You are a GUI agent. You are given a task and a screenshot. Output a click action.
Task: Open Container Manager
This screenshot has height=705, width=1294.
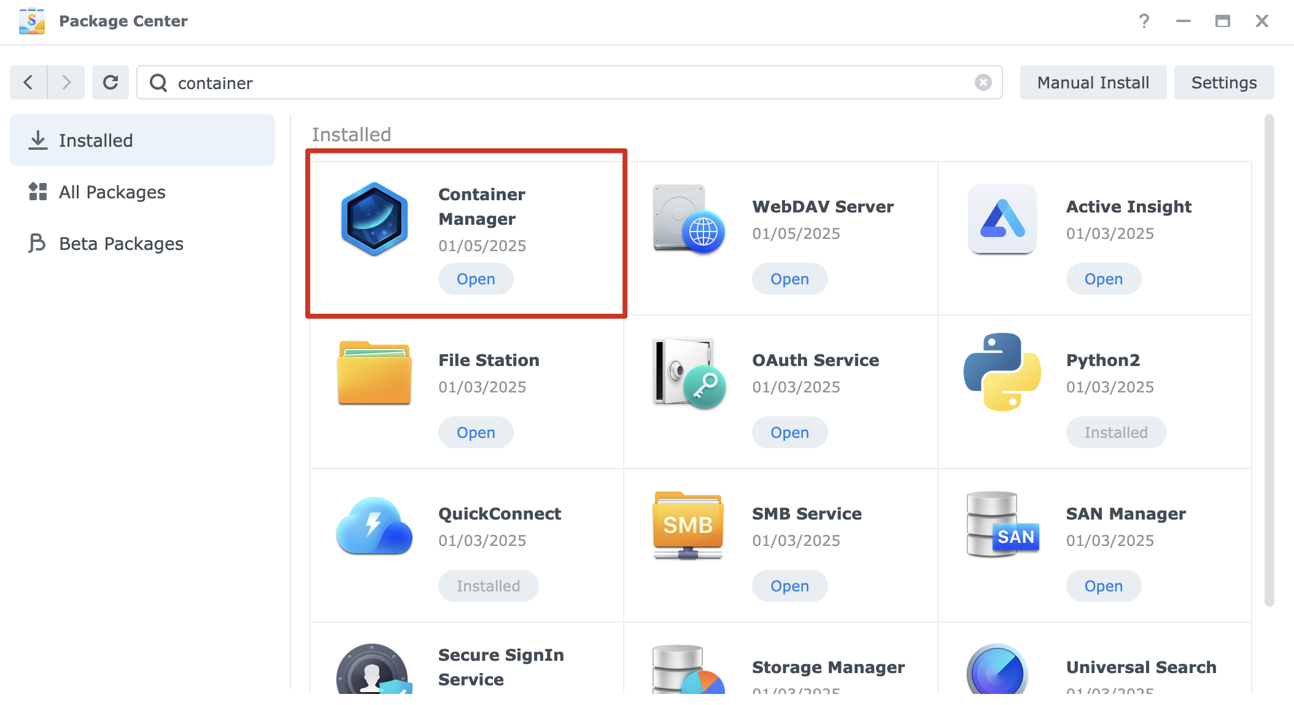pos(476,279)
